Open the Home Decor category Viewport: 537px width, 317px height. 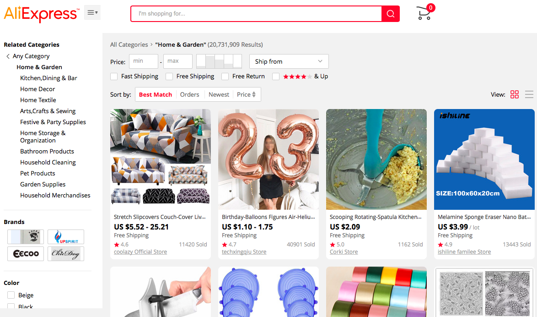point(38,89)
